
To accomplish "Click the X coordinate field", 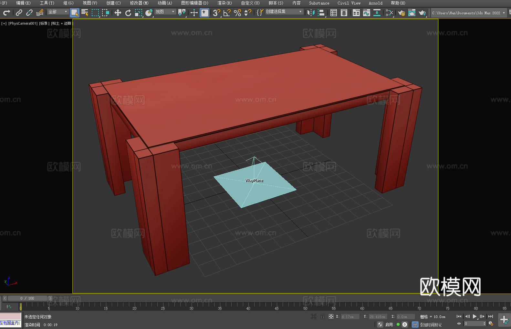I will click(350, 317).
